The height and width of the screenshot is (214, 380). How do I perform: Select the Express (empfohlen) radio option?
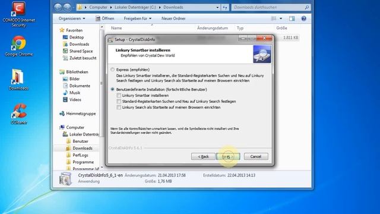pos(112,70)
